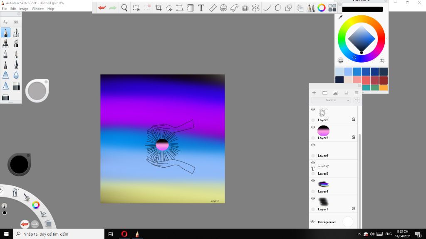Toggle visibility of Layer1
This screenshot has height=239, width=426.
point(313,199)
